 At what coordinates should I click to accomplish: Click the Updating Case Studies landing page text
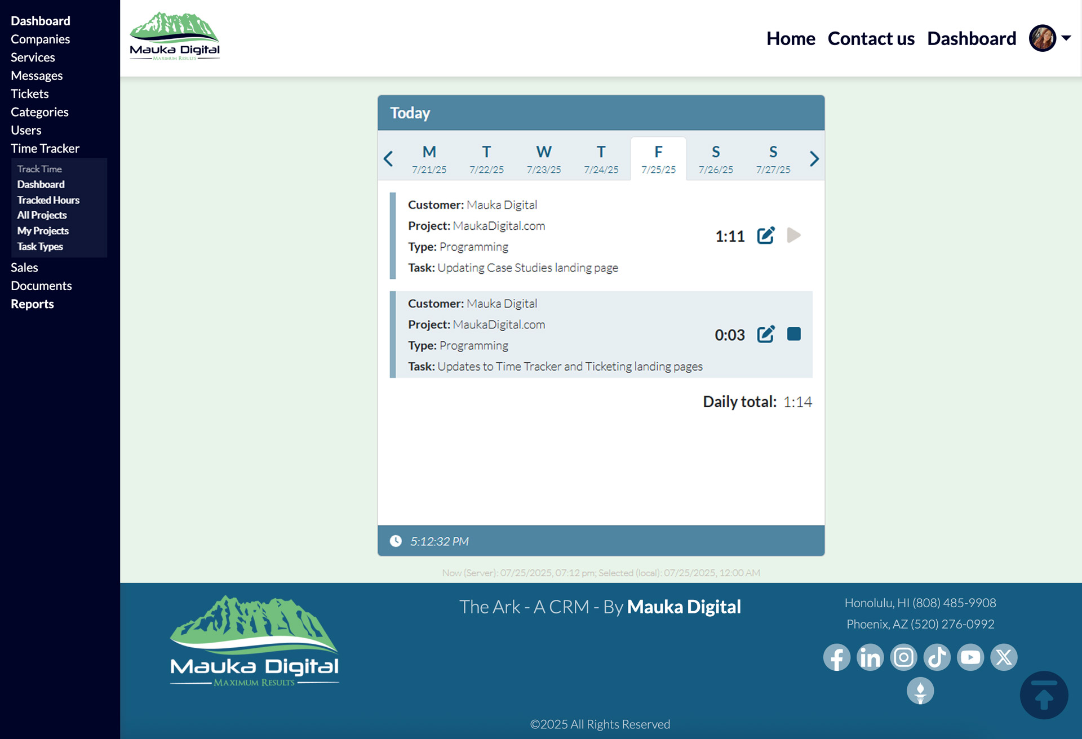click(527, 268)
